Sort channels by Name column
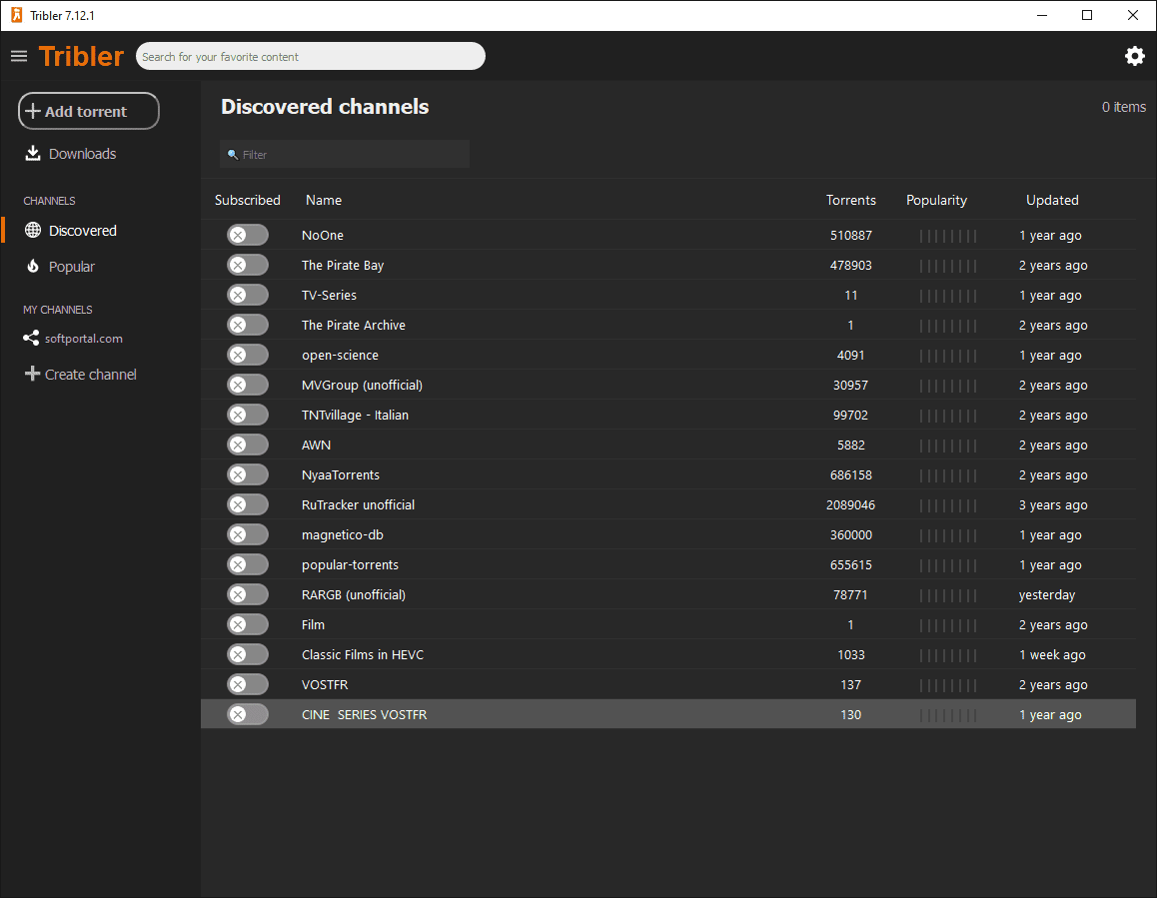The width and height of the screenshot is (1157, 898). [x=324, y=200]
